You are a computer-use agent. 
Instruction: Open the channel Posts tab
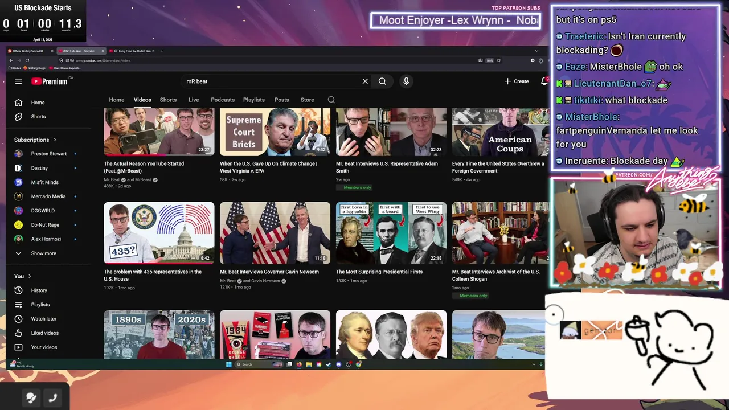[282, 100]
